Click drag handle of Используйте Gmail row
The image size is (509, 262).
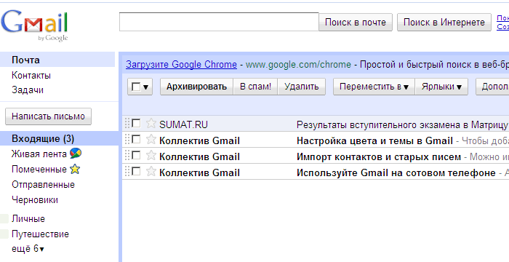pyautogui.click(x=127, y=171)
